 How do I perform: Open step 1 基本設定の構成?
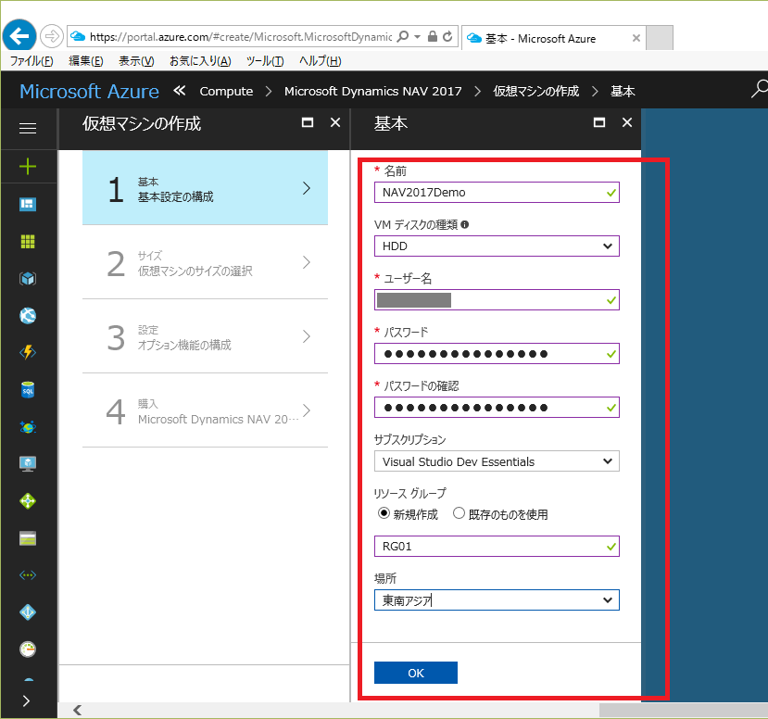click(205, 188)
